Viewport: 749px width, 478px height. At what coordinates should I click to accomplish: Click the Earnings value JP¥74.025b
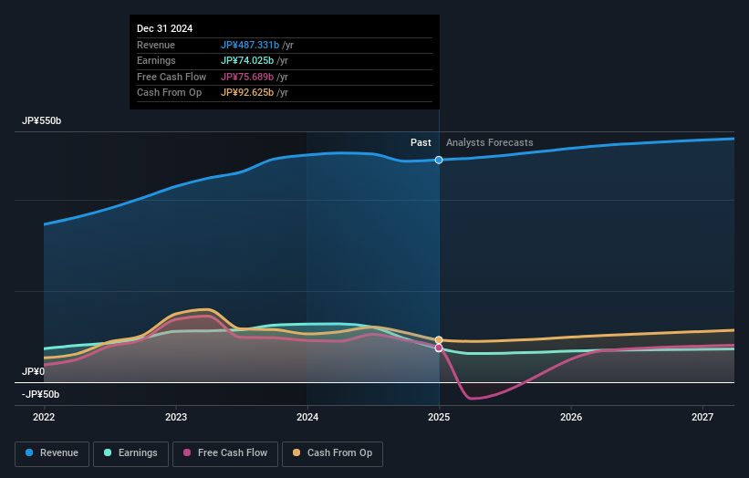247,60
